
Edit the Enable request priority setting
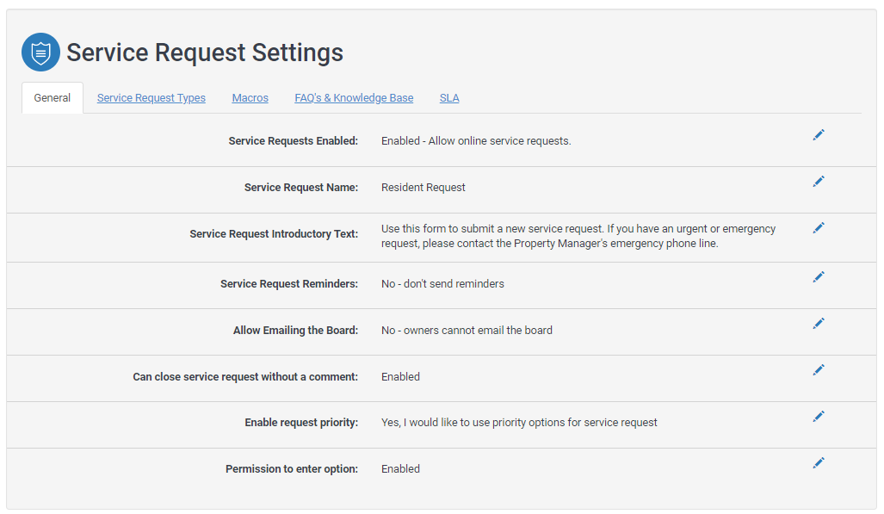click(x=818, y=417)
